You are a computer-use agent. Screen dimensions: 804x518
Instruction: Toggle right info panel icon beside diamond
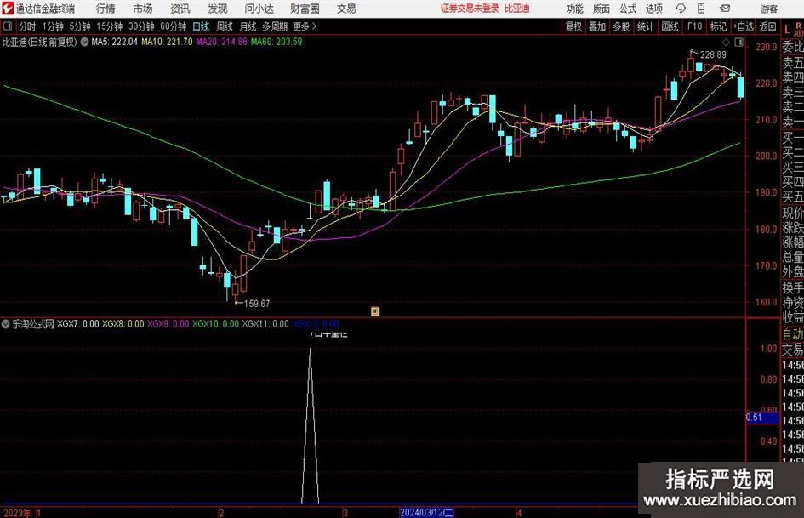point(738,42)
